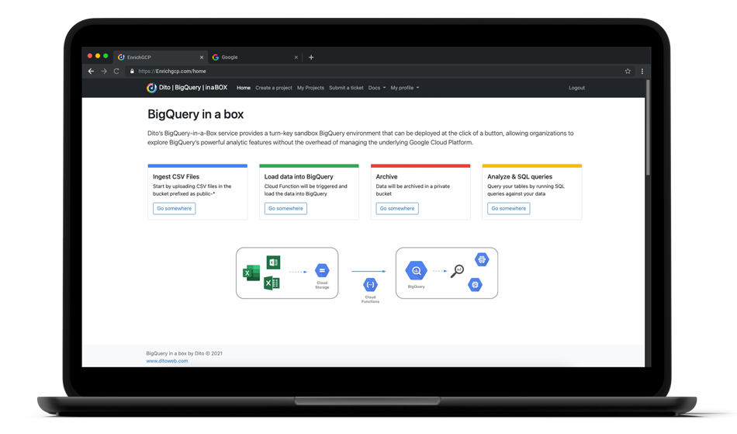Expand the Docs dropdown menu
This screenshot has height=434, width=737.
(x=377, y=88)
